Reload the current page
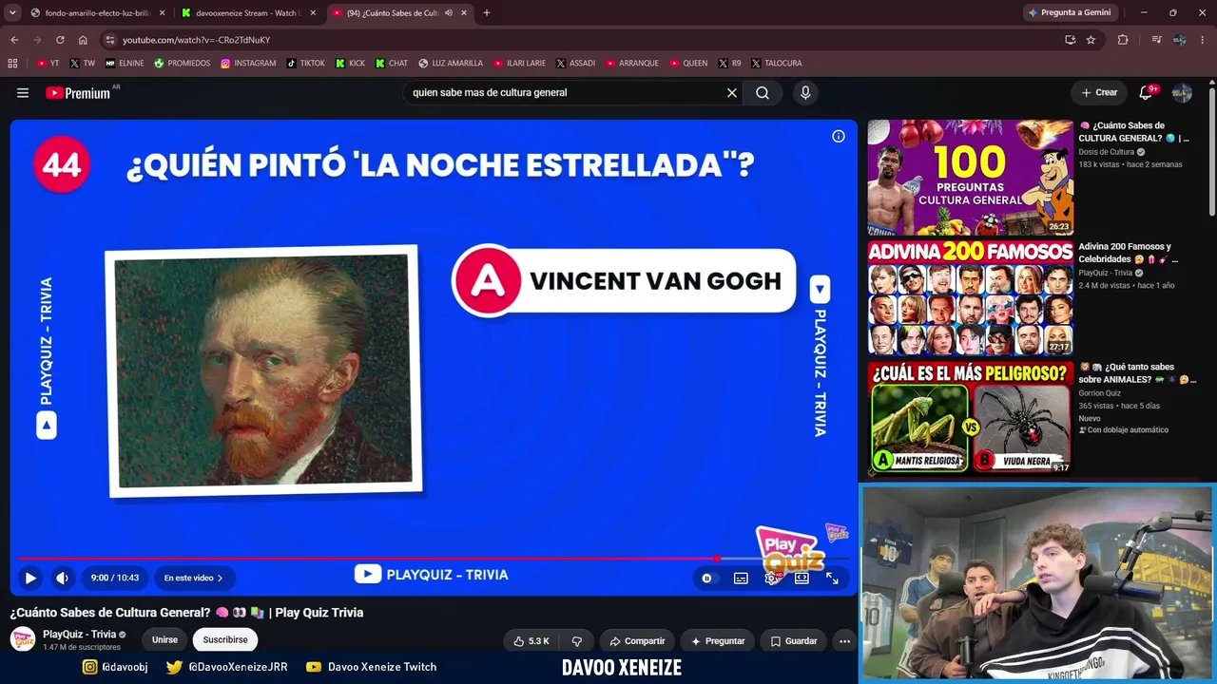 pyautogui.click(x=60, y=40)
